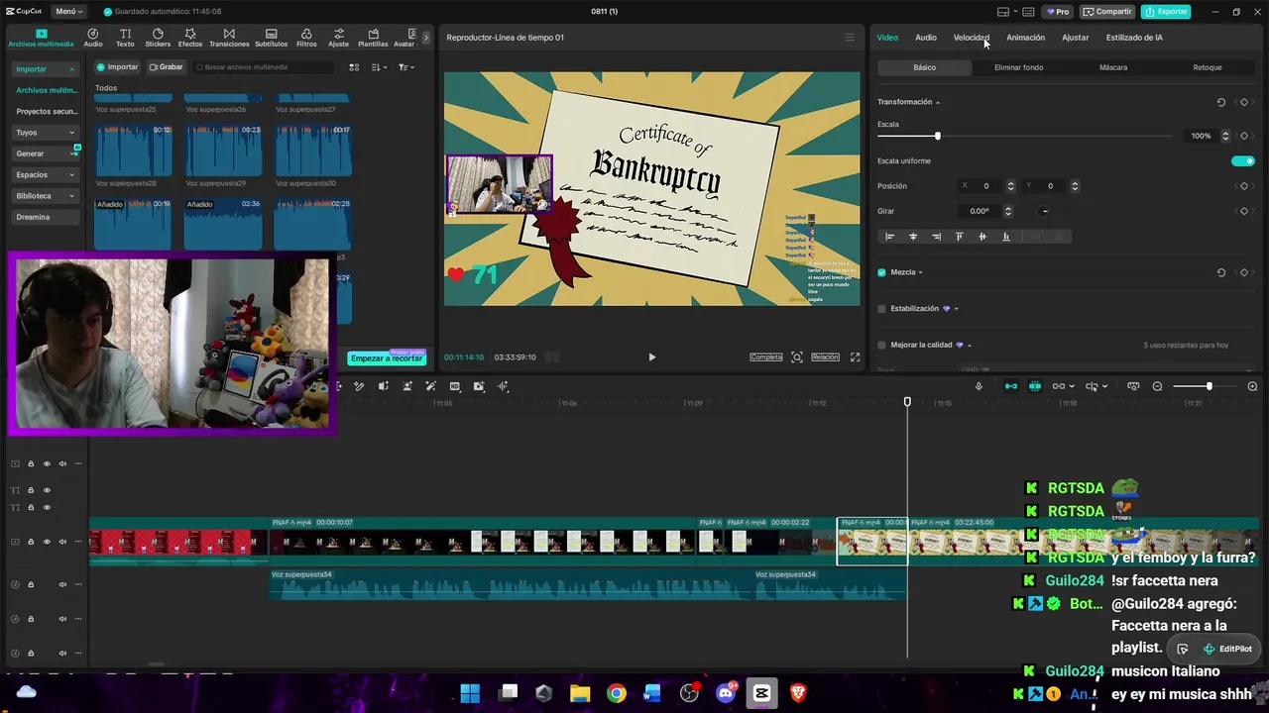Open the media sort order dropdown
Viewport: 1269px width, 713px height.
[x=380, y=67]
